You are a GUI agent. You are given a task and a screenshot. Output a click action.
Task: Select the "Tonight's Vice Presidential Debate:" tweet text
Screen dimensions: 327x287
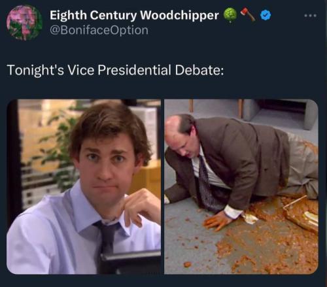tap(116, 70)
